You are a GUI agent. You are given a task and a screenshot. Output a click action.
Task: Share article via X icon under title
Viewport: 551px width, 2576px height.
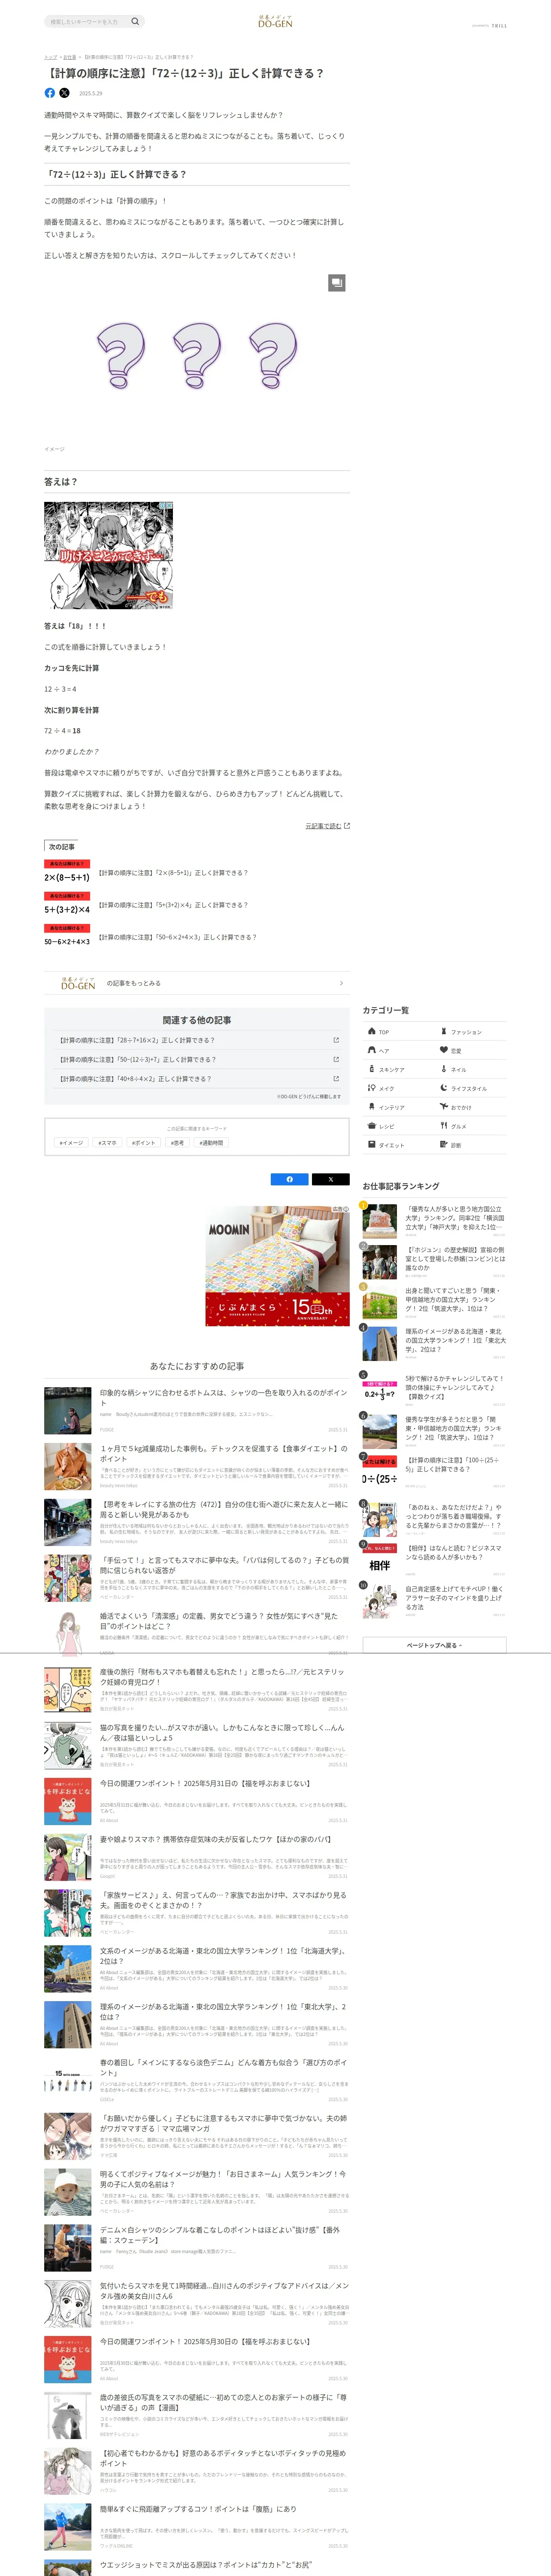tap(64, 93)
